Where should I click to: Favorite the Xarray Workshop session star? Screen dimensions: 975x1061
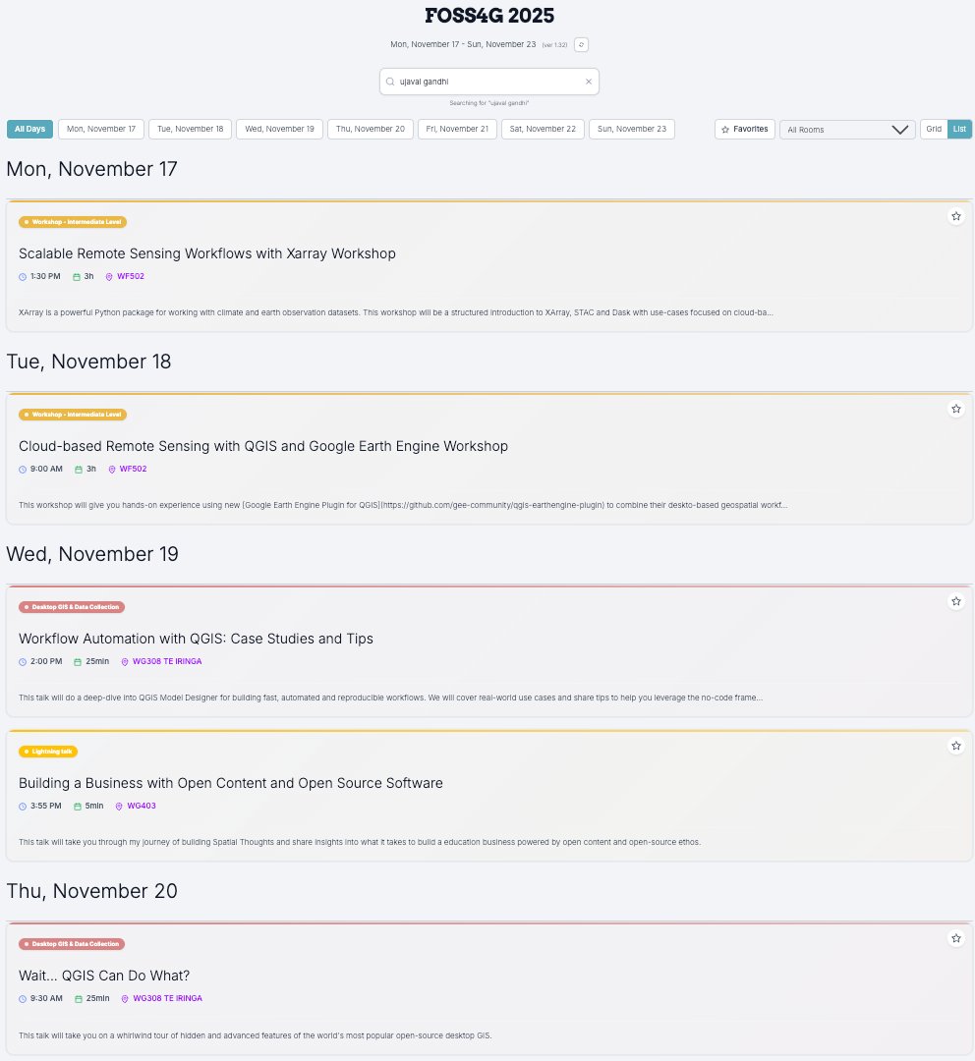(956, 216)
